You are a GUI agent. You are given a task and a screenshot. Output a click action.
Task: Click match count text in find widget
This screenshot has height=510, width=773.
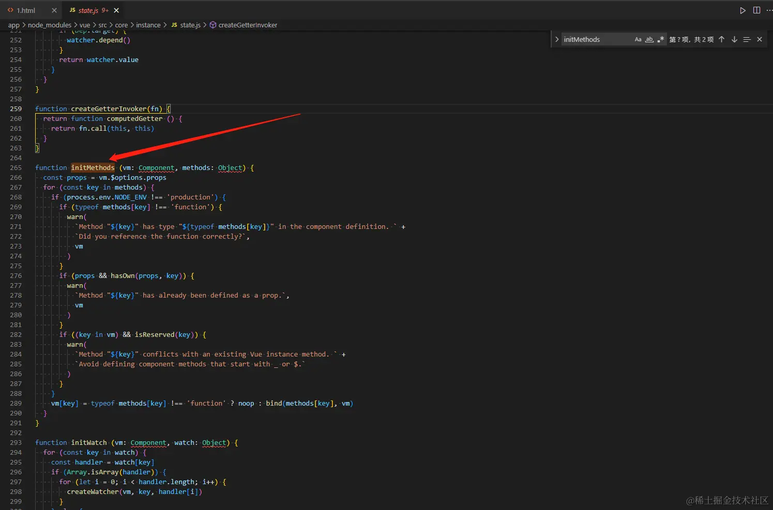(x=691, y=39)
